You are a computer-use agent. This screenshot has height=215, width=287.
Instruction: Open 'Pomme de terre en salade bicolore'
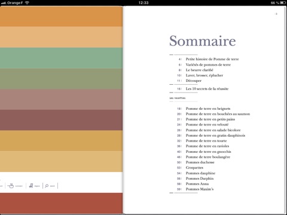click(213, 130)
